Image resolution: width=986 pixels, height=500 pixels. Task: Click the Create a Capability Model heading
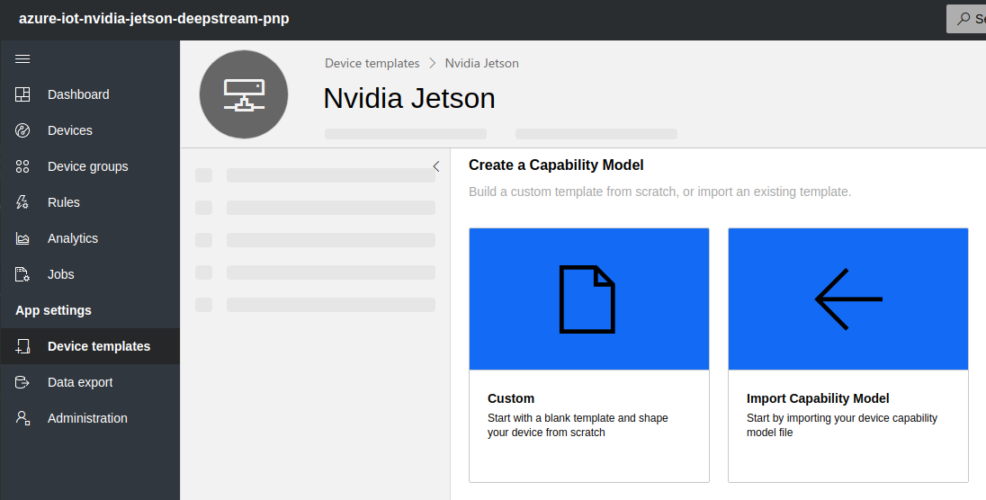pos(556,165)
